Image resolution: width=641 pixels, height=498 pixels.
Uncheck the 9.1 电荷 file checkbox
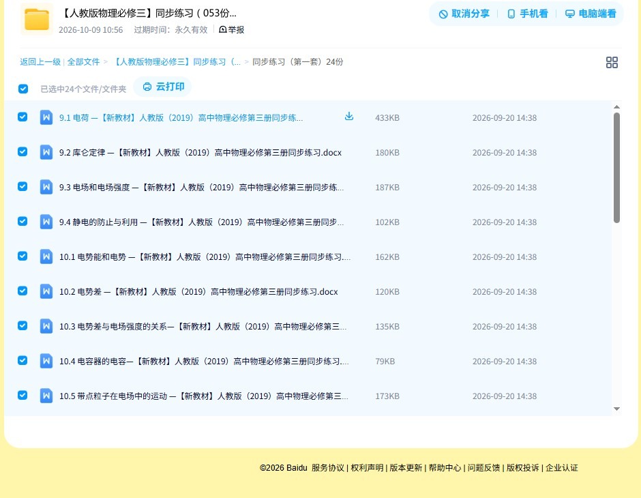tap(23, 117)
